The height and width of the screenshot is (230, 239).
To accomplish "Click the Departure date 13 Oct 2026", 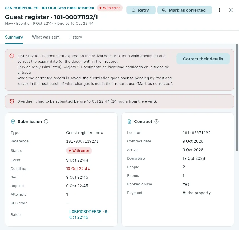I will tap(194, 159).
